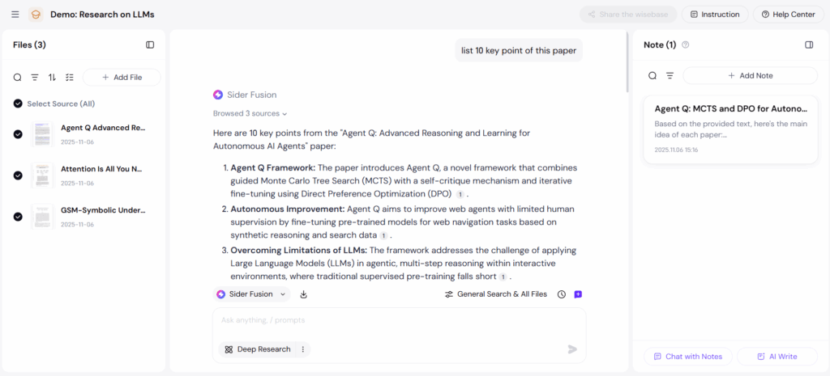Click Agent Q Framework bold heading
The height and width of the screenshot is (376, 830).
[x=273, y=167]
